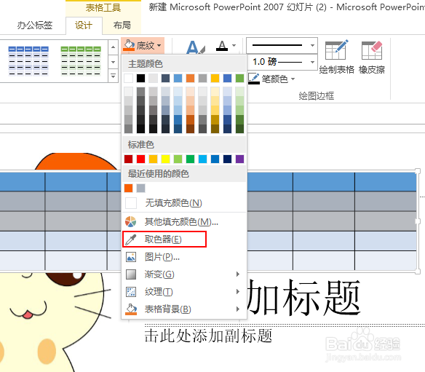Click the subtitle placeholder 击此处添加副标题

pos(208,336)
